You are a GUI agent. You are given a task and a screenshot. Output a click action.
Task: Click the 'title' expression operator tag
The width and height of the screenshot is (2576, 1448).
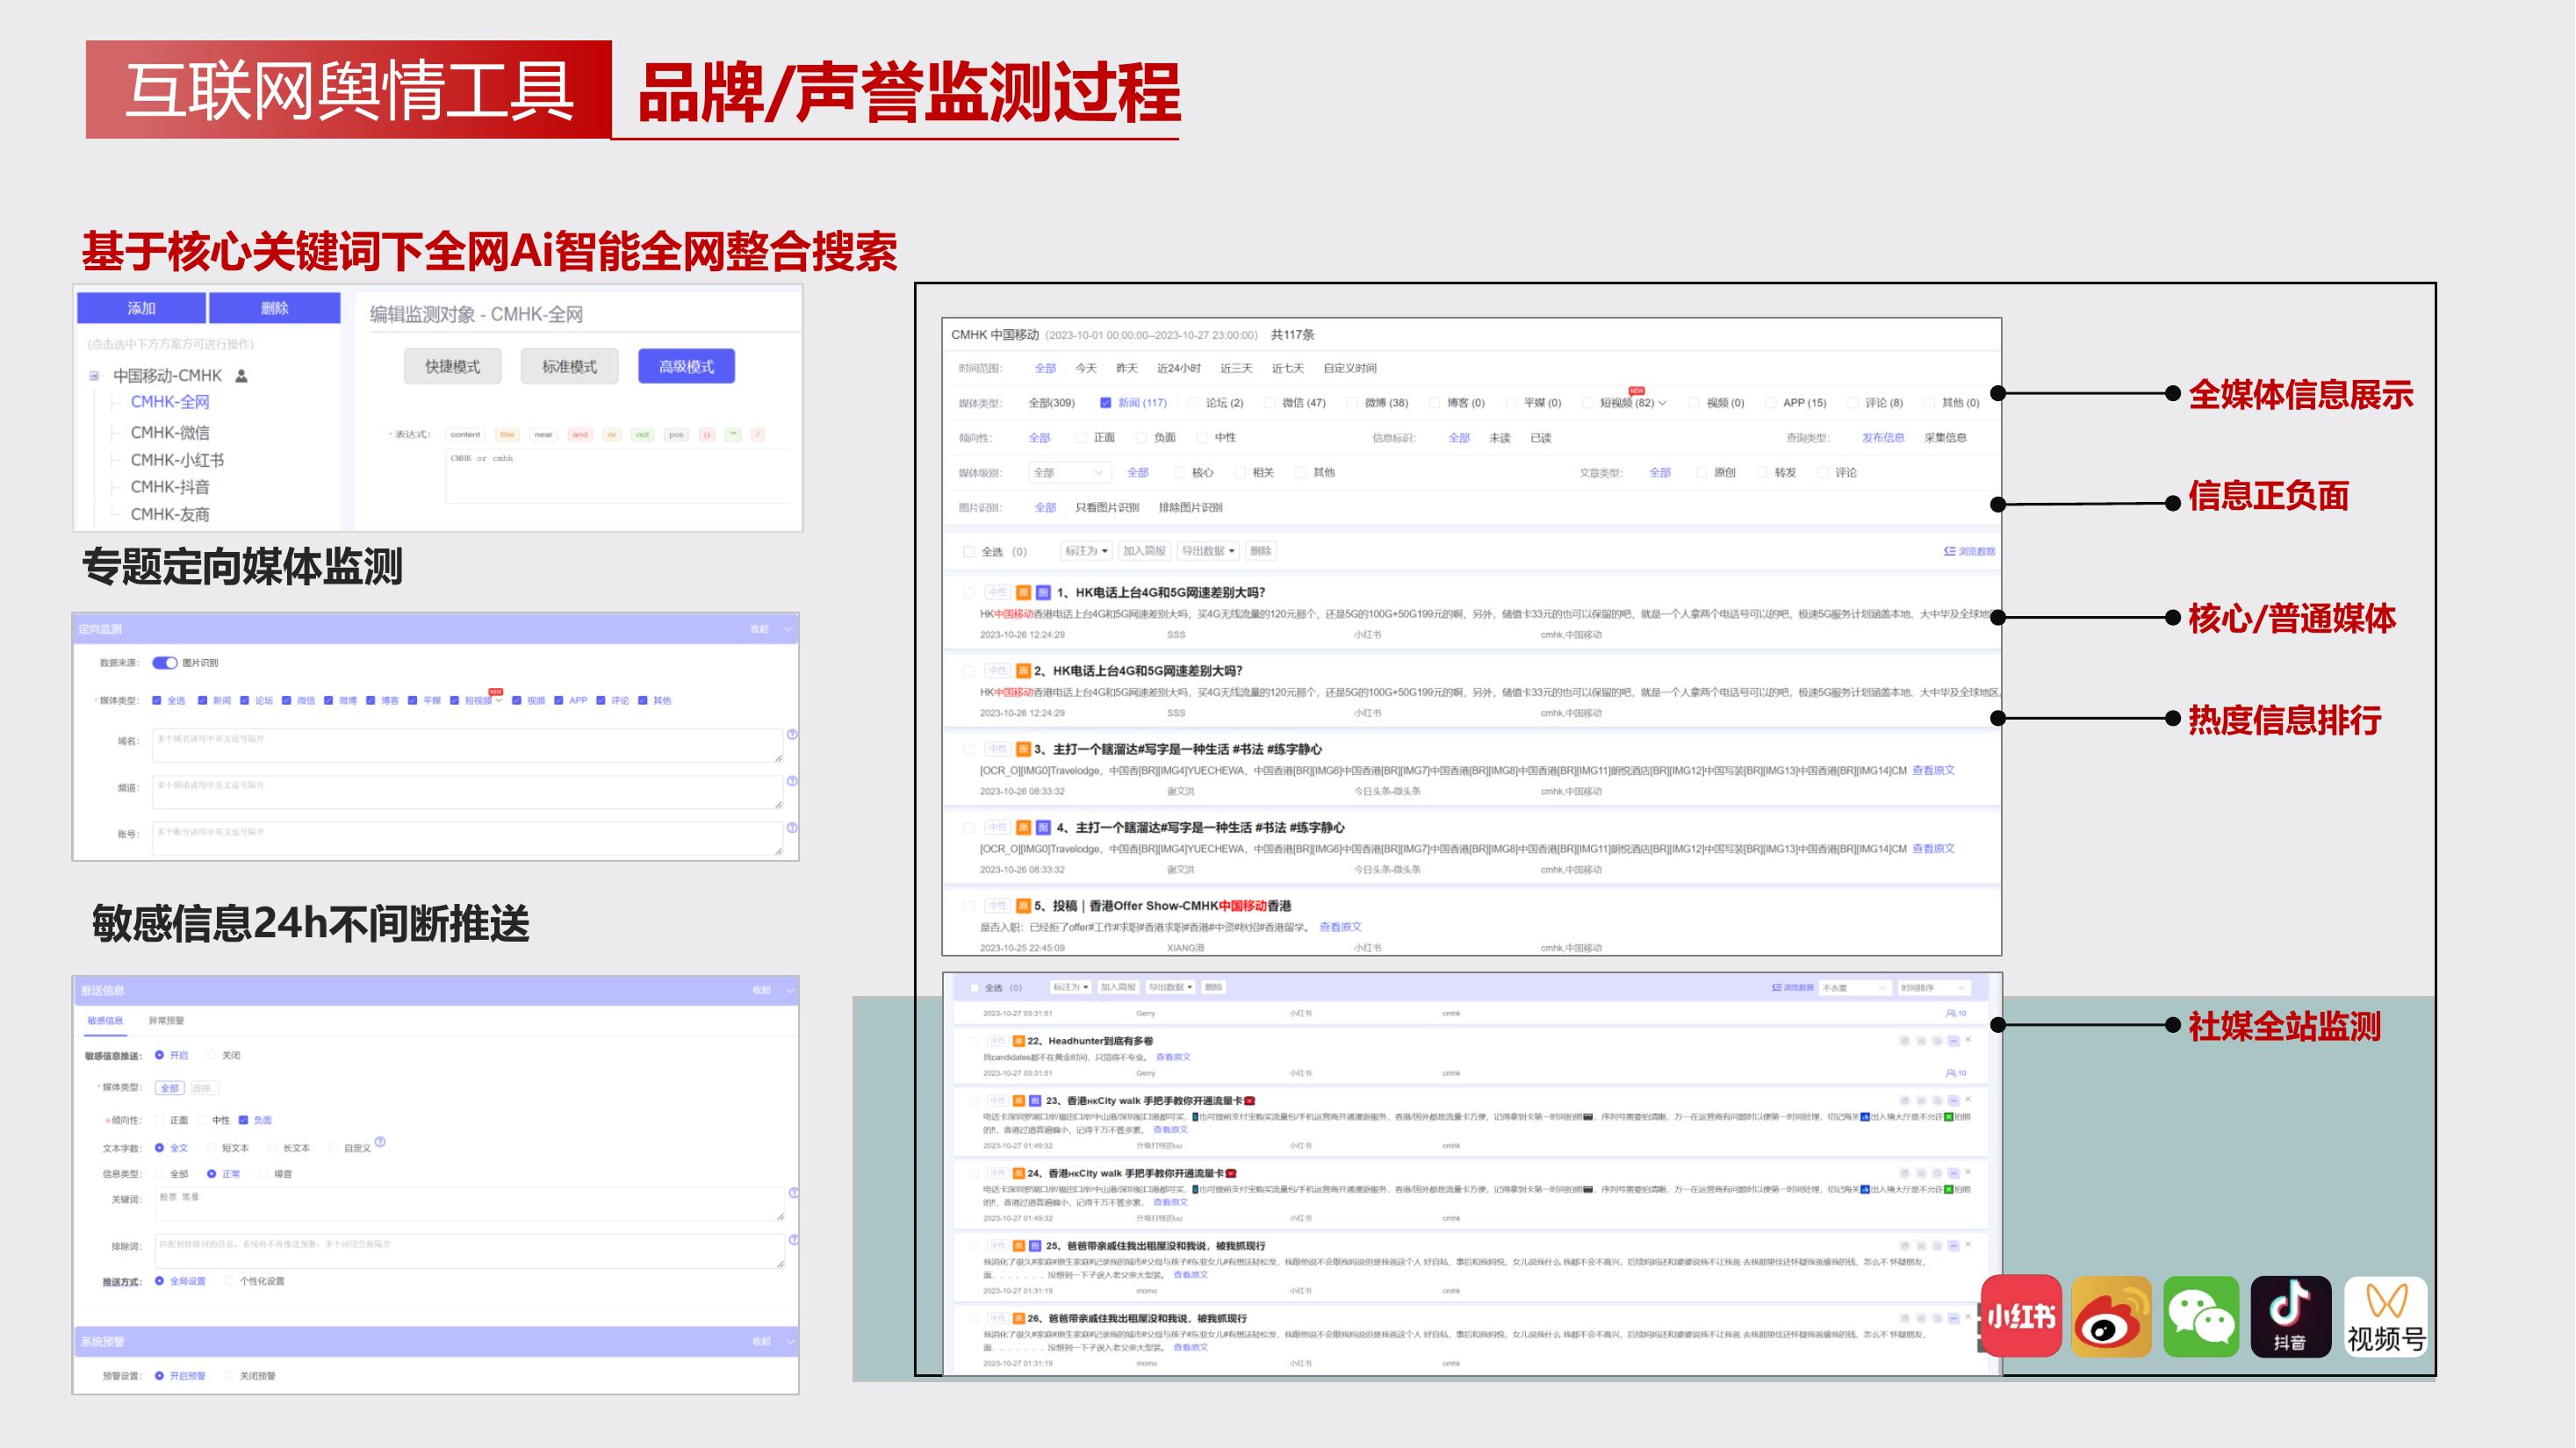[x=507, y=434]
